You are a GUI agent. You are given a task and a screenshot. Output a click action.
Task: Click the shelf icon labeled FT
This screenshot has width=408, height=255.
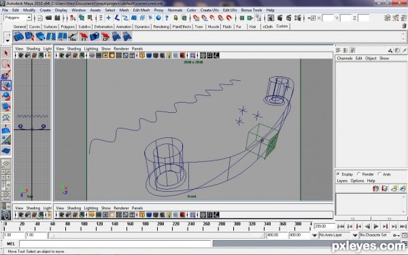[x=84, y=37]
